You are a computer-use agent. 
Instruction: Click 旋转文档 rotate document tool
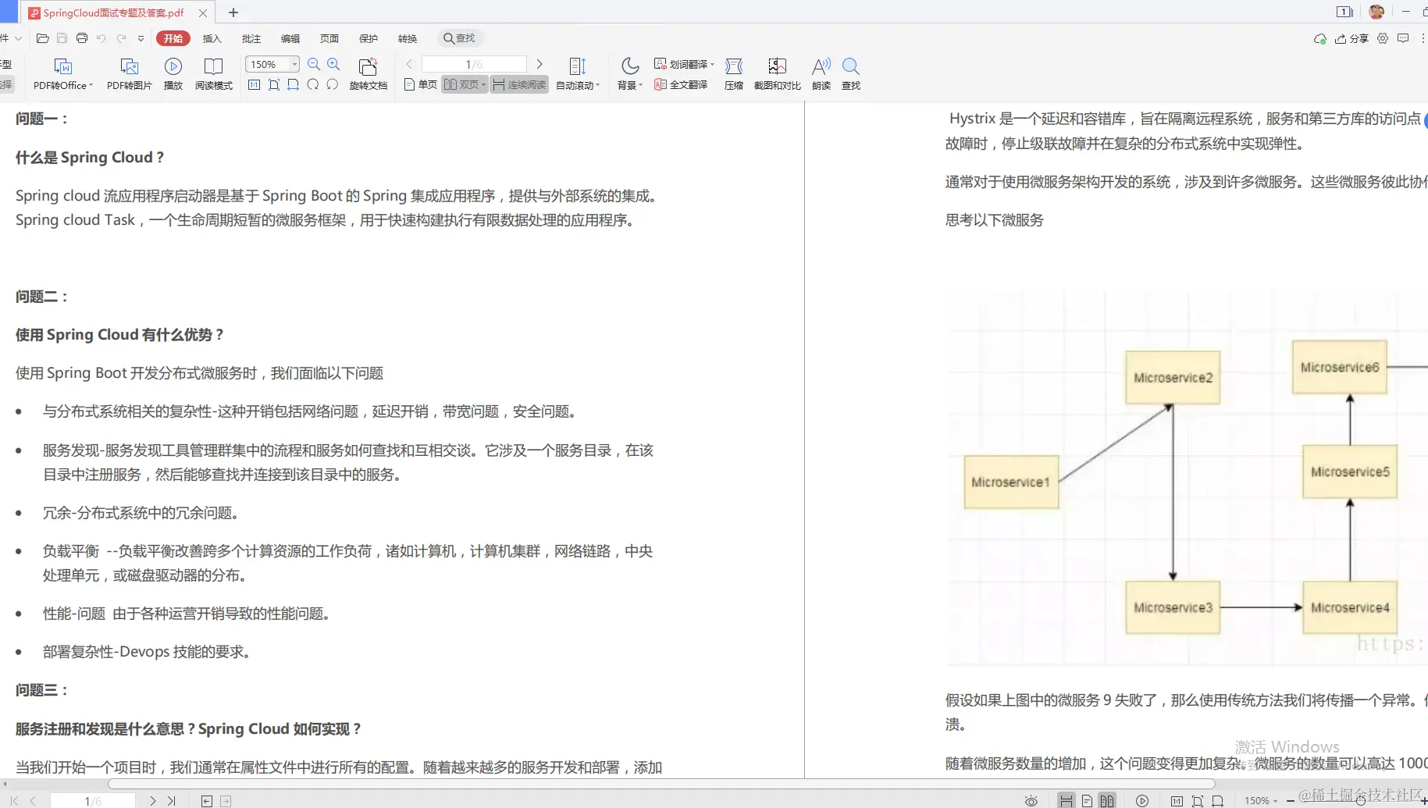pos(369,74)
